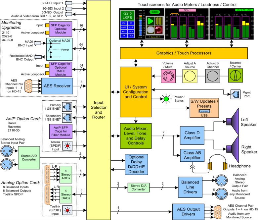Click the MADI BNC Input connector

[37, 43]
